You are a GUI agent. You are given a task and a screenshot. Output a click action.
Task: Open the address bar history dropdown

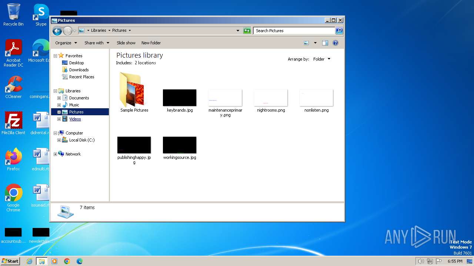(238, 31)
